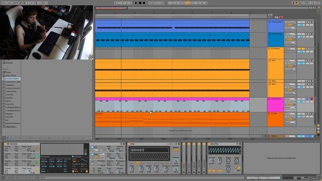Viewport: 322px width, 181px height.
Task: Enable the MIDI map mode switch
Action: click(x=306, y=3)
